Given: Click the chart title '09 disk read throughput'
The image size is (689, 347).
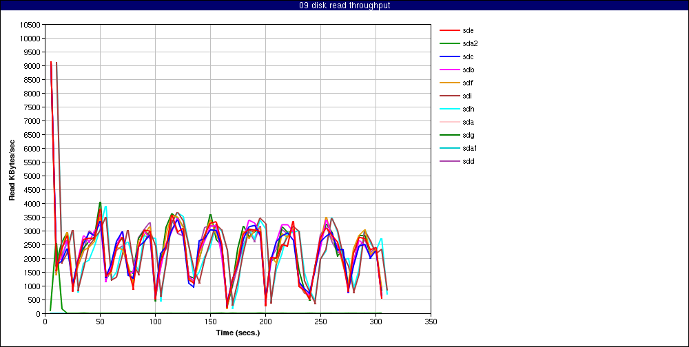Looking at the screenshot, I should pyautogui.click(x=344, y=6).
